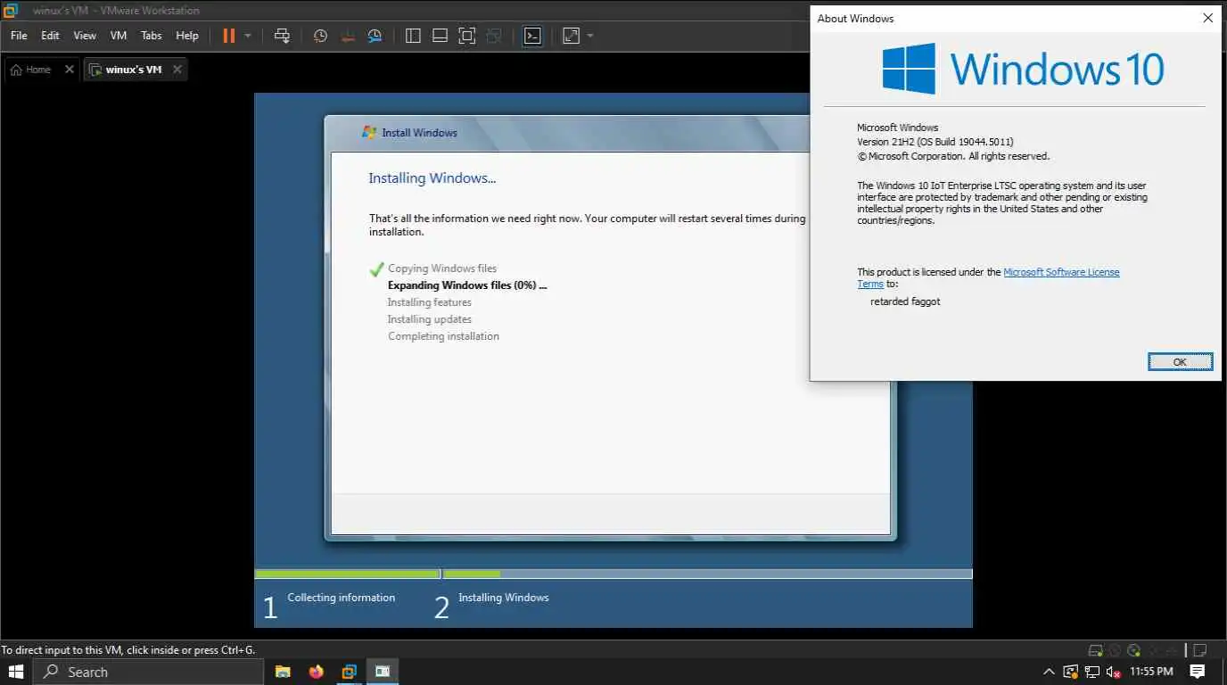Click the 'Copying Windows files' step
Viewport: 1227px width, 685px height.
coord(442,268)
